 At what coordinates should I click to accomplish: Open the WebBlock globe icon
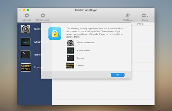128,16
